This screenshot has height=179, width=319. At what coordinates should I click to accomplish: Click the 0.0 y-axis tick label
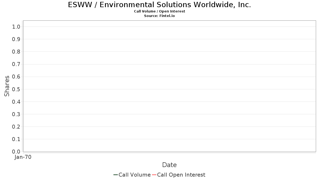pos(16,152)
